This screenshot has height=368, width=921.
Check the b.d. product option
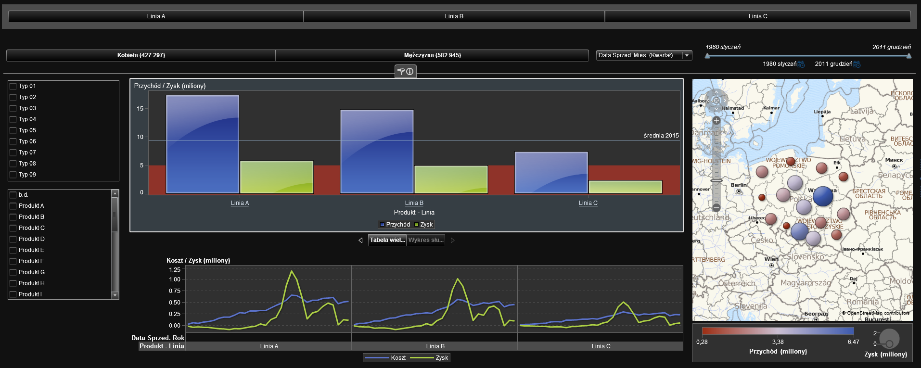[13, 195]
